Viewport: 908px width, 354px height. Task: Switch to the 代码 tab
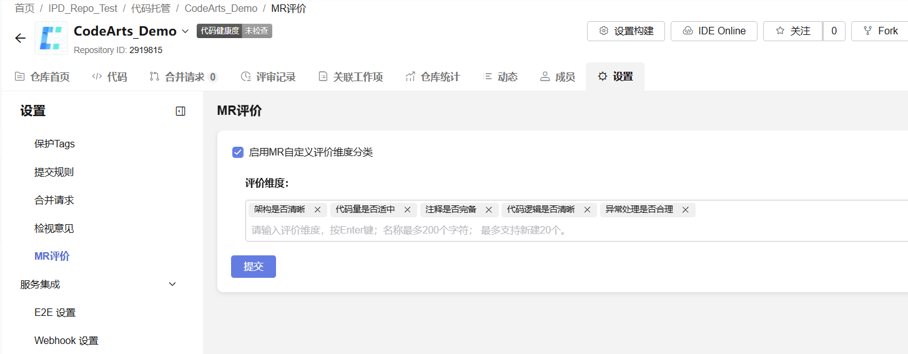pos(109,77)
